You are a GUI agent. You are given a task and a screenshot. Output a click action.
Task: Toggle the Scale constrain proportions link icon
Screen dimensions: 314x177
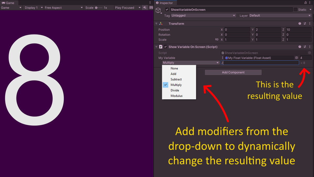217,40
